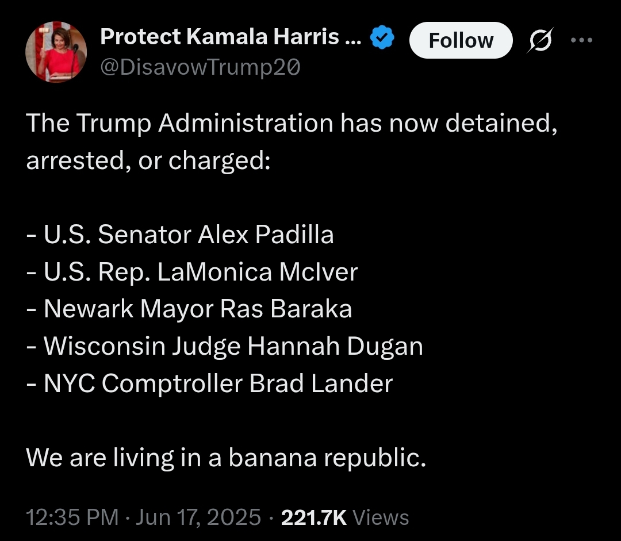Click the banana republic closing sentence

226,458
